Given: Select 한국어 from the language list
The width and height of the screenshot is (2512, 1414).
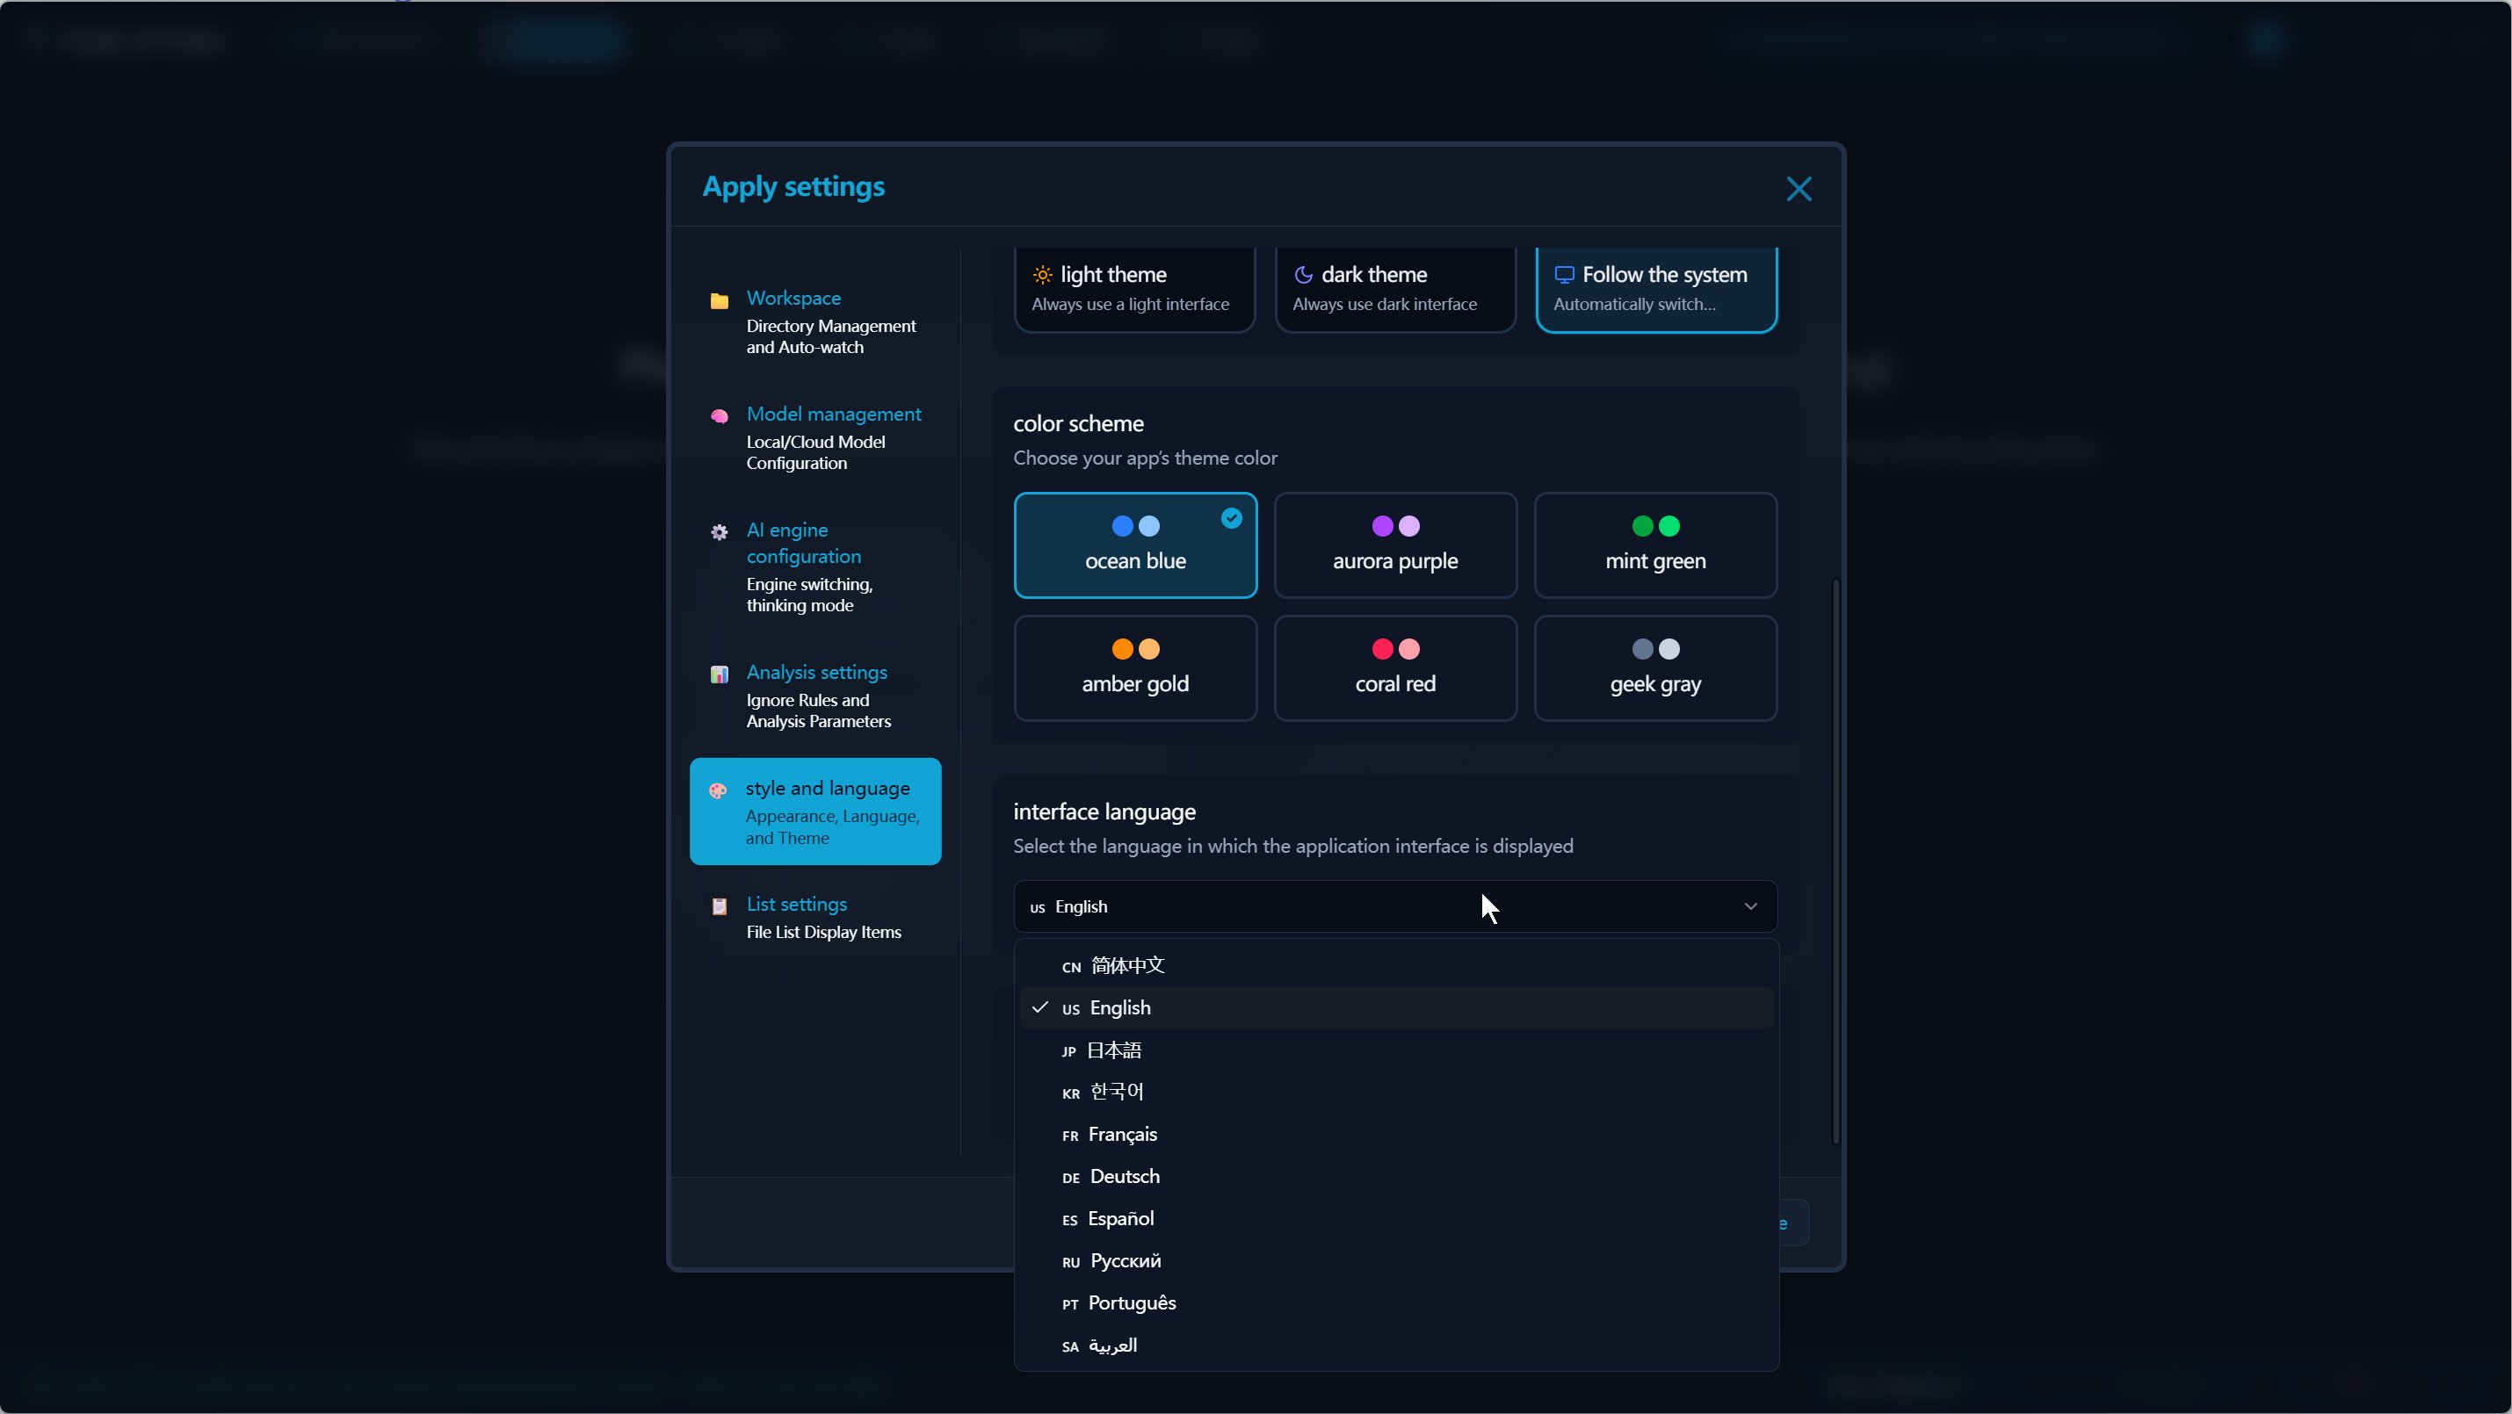Looking at the screenshot, I should pyautogui.click(x=1395, y=1093).
